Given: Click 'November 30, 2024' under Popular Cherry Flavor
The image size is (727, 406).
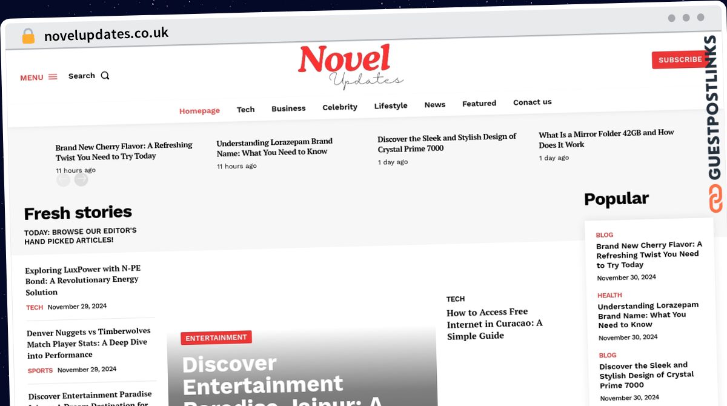Looking at the screenshot, I should click(x=626, y=278).
